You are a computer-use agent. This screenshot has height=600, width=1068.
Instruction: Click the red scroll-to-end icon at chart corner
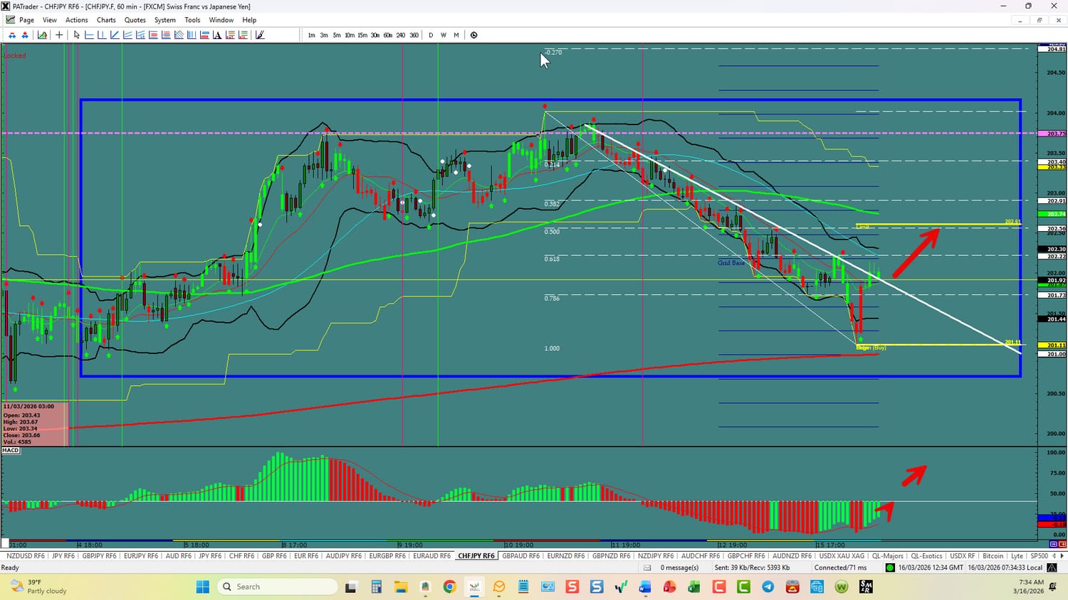point(1062,544)
